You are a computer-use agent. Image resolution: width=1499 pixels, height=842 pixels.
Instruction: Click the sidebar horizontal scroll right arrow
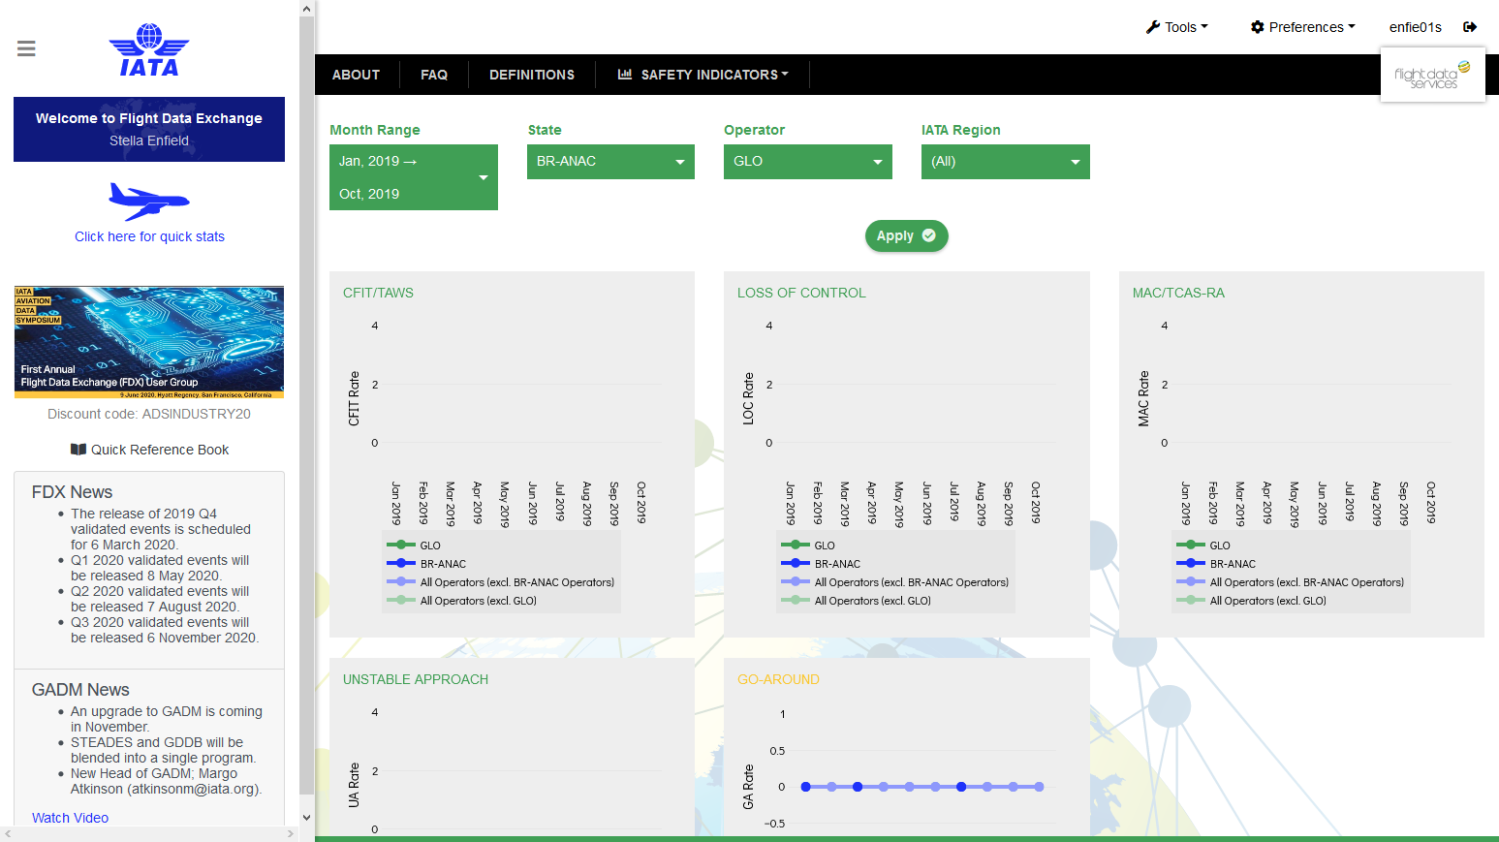tap(290, 833)
